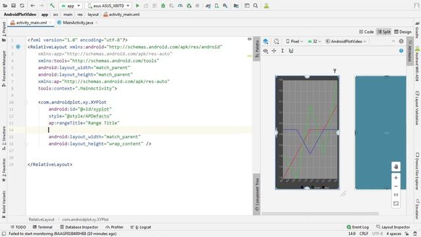The width and height of the screenshot is (421, 237).
Task: Click the Make Project hammer icon
Action: click(x=52, y=6)
